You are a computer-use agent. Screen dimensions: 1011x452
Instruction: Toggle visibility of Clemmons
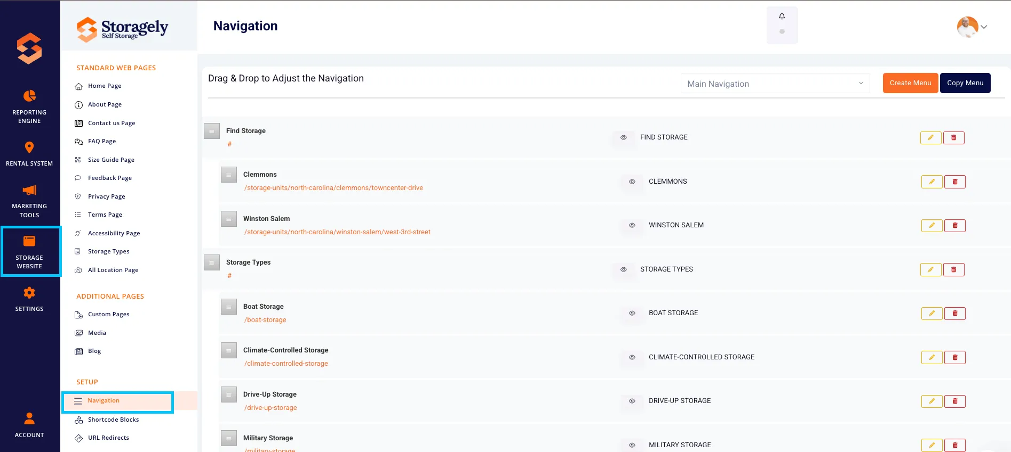click(632, 182)
